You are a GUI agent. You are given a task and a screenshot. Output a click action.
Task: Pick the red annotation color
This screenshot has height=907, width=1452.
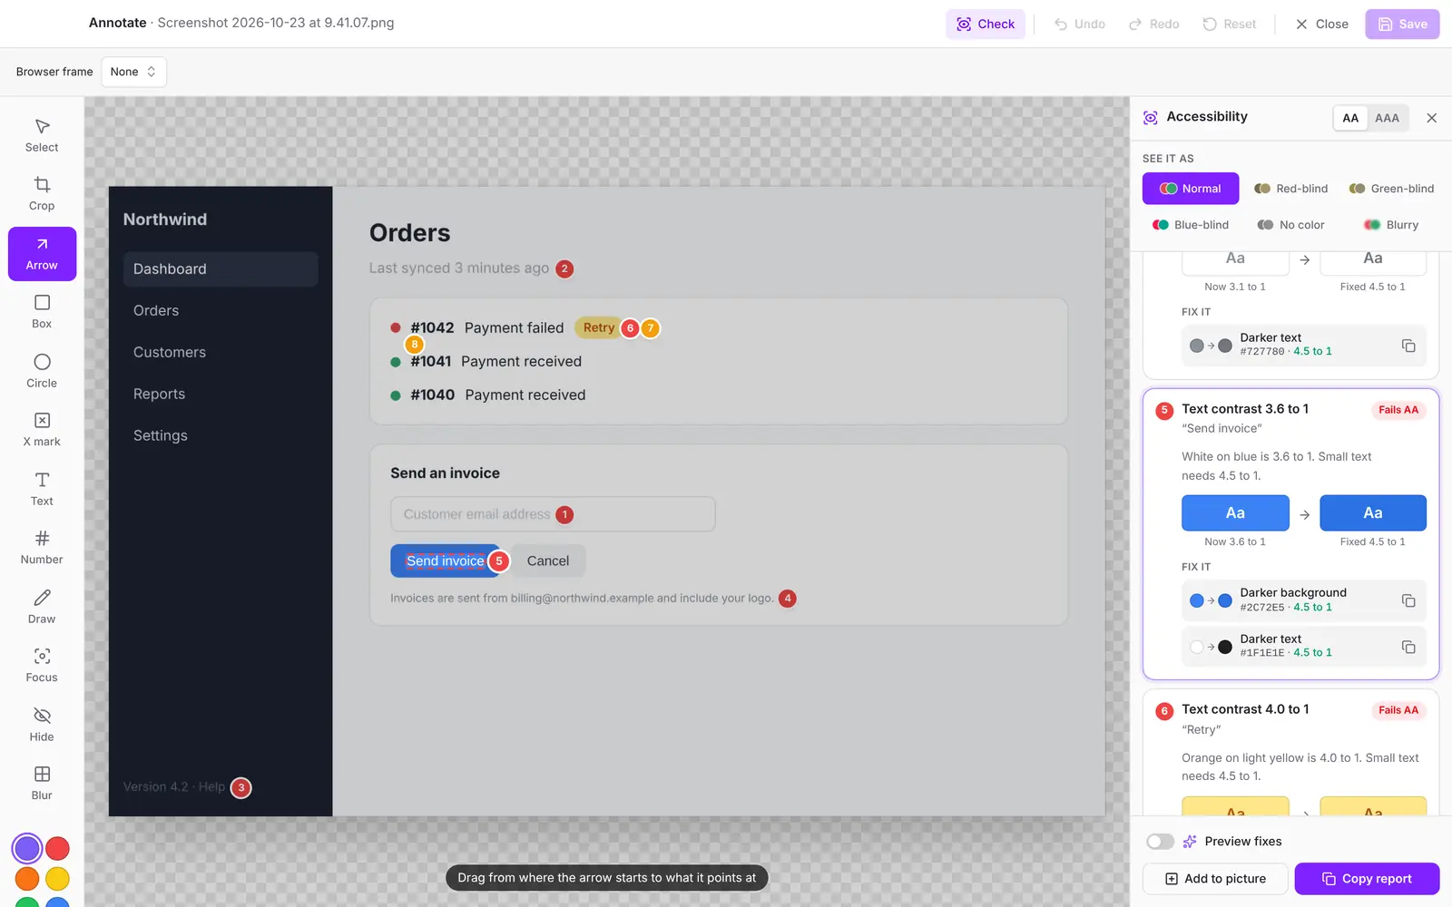click(57, 848)
